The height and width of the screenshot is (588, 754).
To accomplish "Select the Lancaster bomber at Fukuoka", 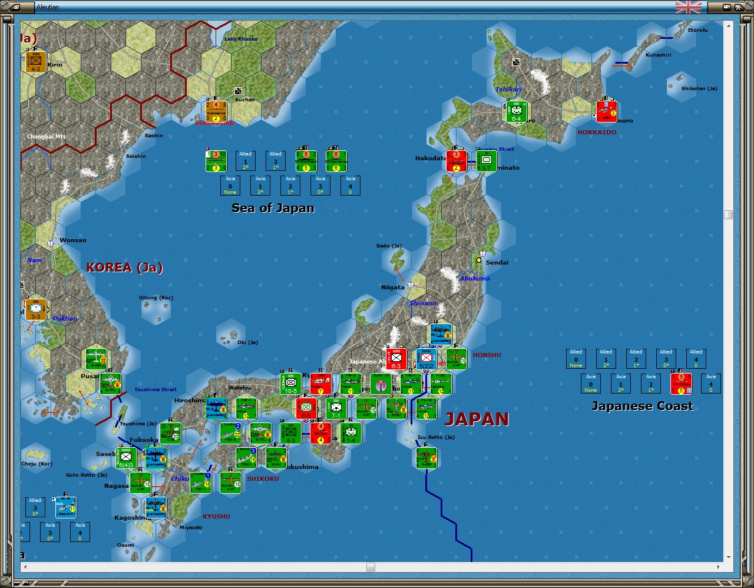I will [x=156, y=458].
